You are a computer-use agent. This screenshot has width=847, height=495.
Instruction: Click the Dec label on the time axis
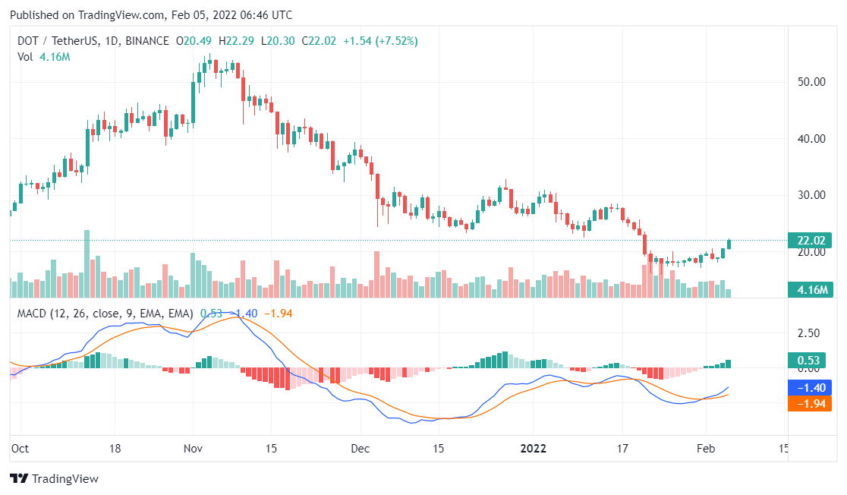[360, 448]
